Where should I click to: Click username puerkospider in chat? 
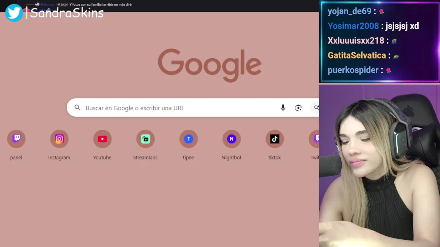pos(353,70)
